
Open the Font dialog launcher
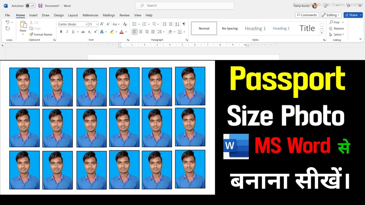coord(128,40)
